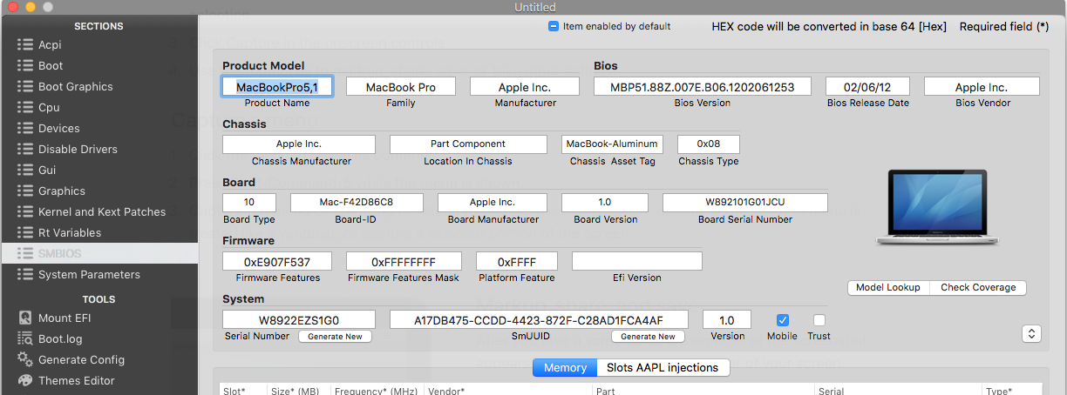Screen dimensions: 1067x395
Task: Open the Gui section icon
Action: [25, 170]
